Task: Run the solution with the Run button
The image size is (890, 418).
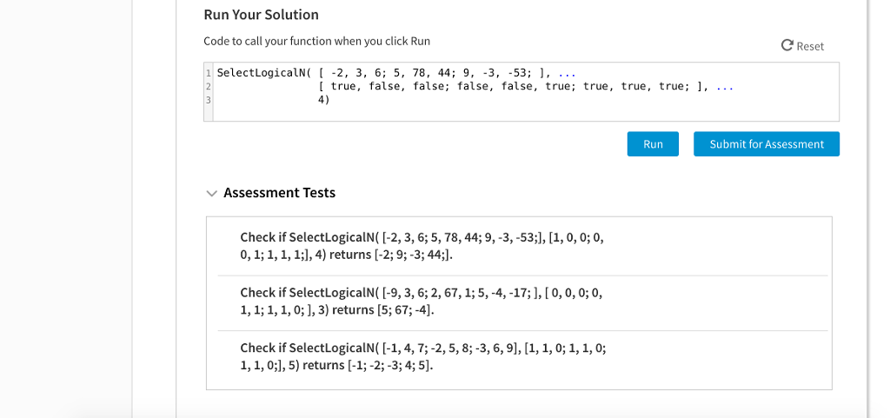Action: [x=653, y=144]
